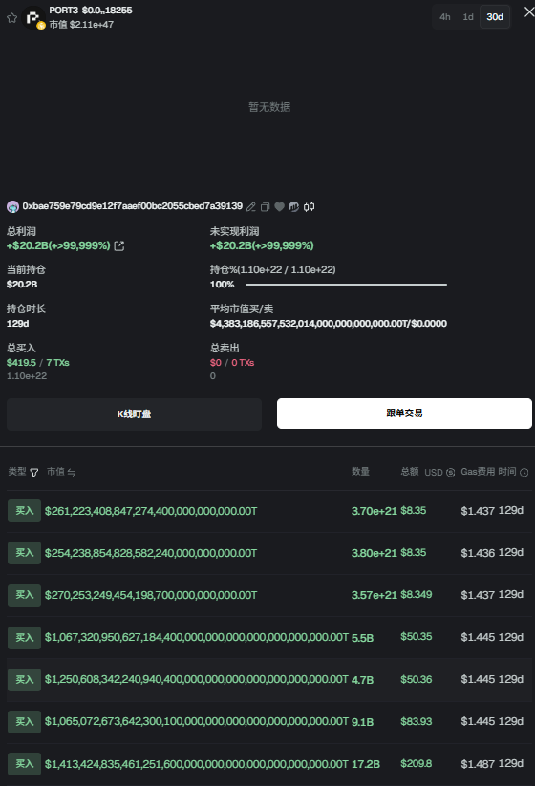Click 买入 tag on the $8.349 row
Image resolution: width=535 pixels, height=786 pixels.
(24, 595)
